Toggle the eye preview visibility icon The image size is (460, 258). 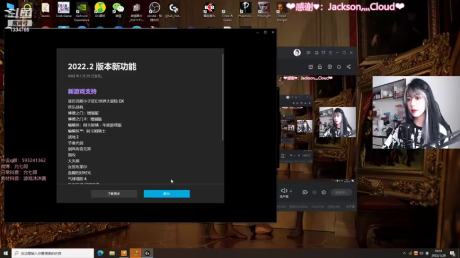click(315, 192)
